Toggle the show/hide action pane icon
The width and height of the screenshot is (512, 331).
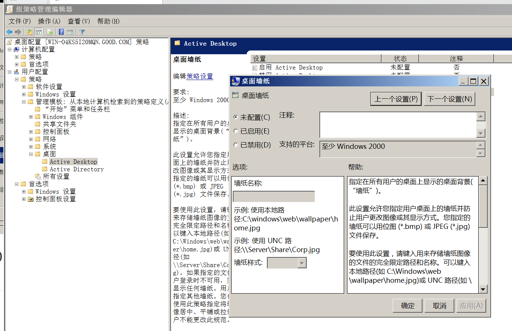70,32
